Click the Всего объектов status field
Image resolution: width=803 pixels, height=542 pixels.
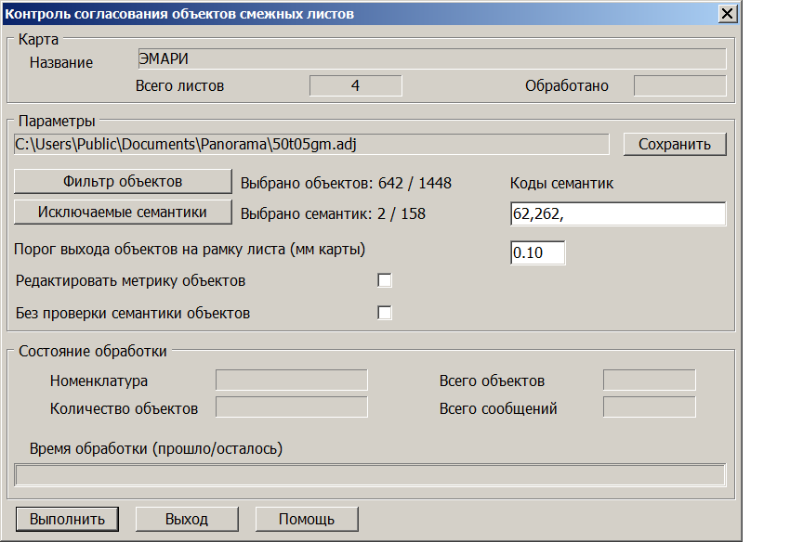[x=649, y=381]
